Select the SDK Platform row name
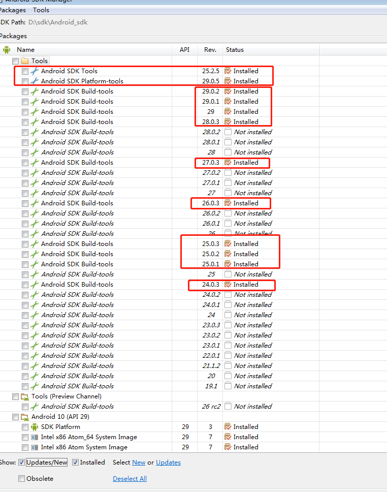387x492 pixels. point(60,427)
